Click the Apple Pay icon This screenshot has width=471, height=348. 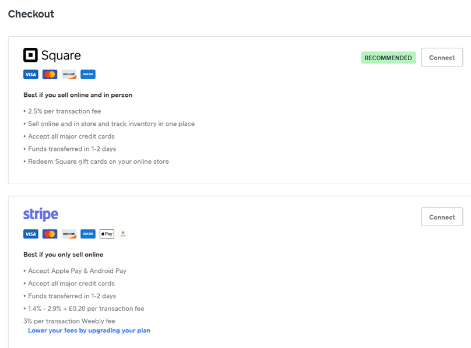point(107,234)
